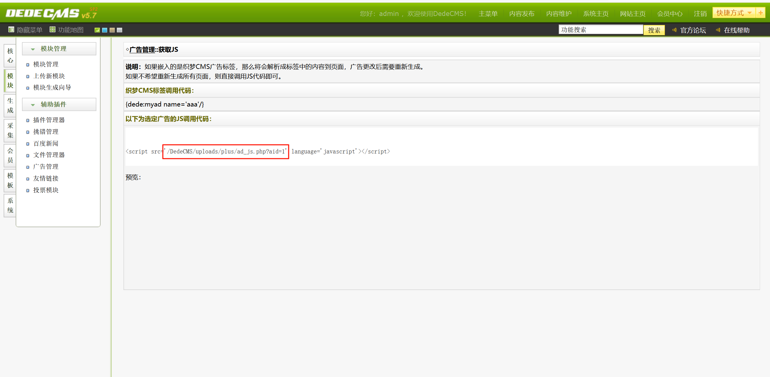Select the green theme color swatch

coord(97,30)
